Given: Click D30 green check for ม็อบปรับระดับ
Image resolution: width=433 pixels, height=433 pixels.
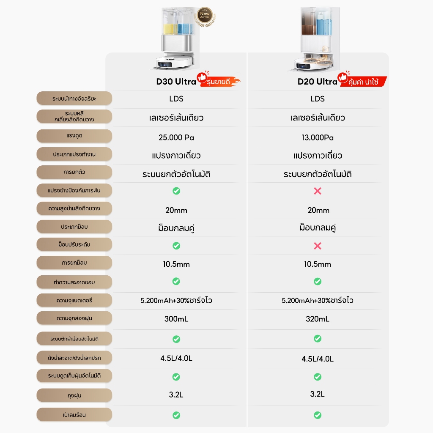Looking at the screenshot, I should pyautogui.click(x=176, y=246).
